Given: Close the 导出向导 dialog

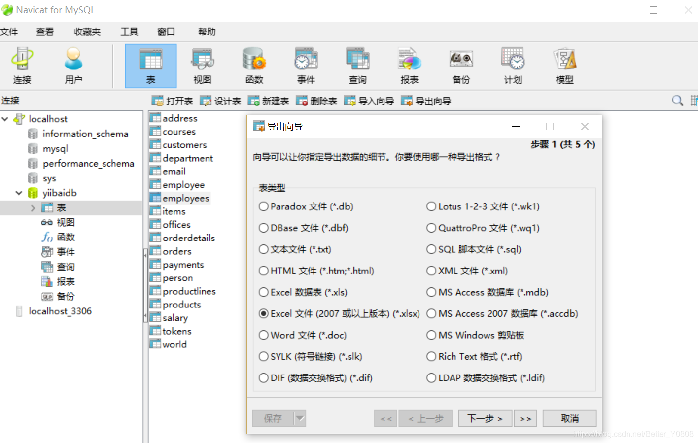Looking at the screenshot, I should click(x=585, y=127).
